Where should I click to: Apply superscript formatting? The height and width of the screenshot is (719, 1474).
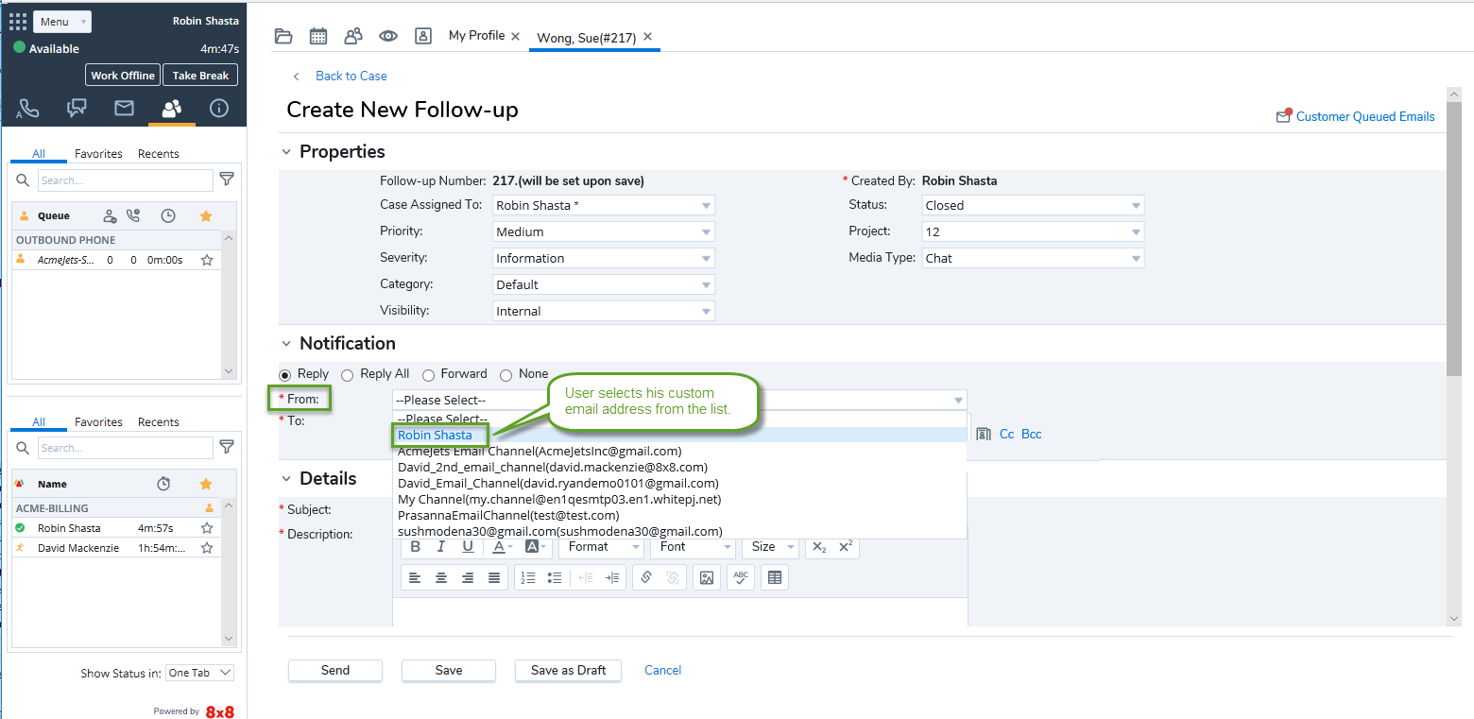pyautogui.click(x=846, y=547)
